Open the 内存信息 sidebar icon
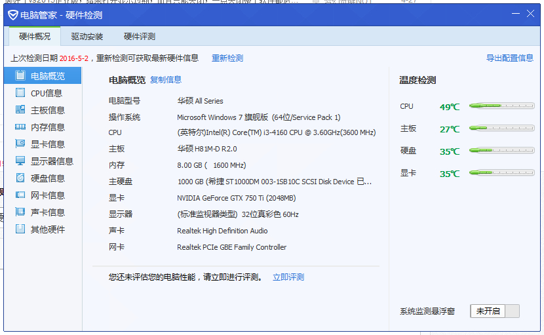This screenshot has height=335, width=544. tap(20, 127)
